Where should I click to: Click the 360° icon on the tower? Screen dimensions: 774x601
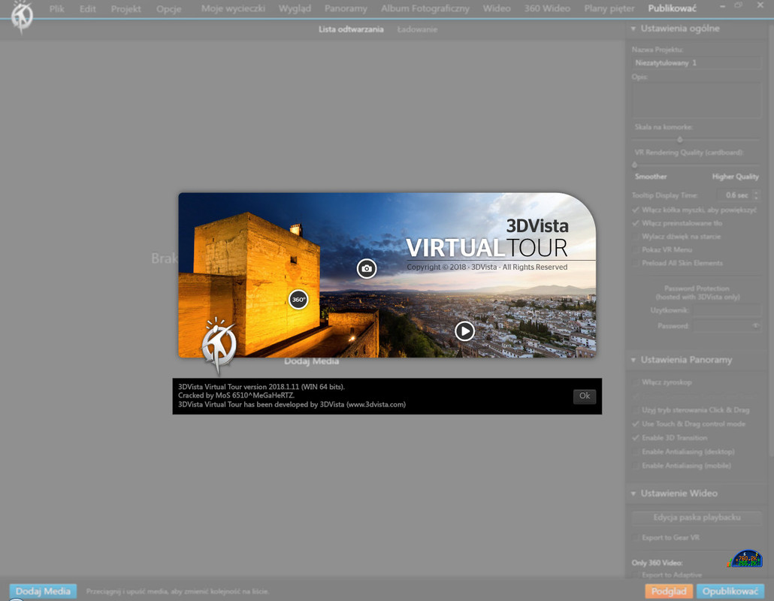pos(298,299)
